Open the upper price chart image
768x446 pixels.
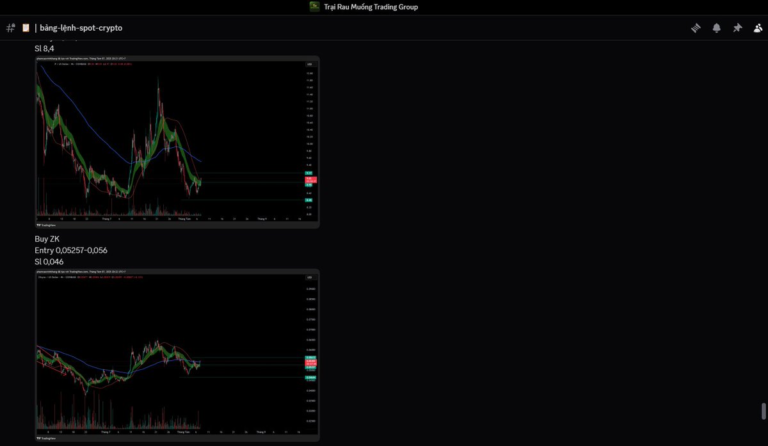pos(173,141)
